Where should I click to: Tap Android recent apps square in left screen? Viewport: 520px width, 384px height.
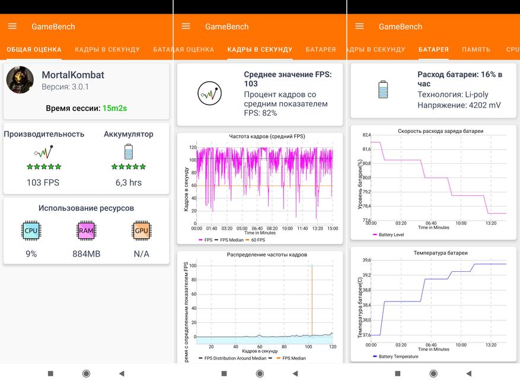[x=50, y=374]
